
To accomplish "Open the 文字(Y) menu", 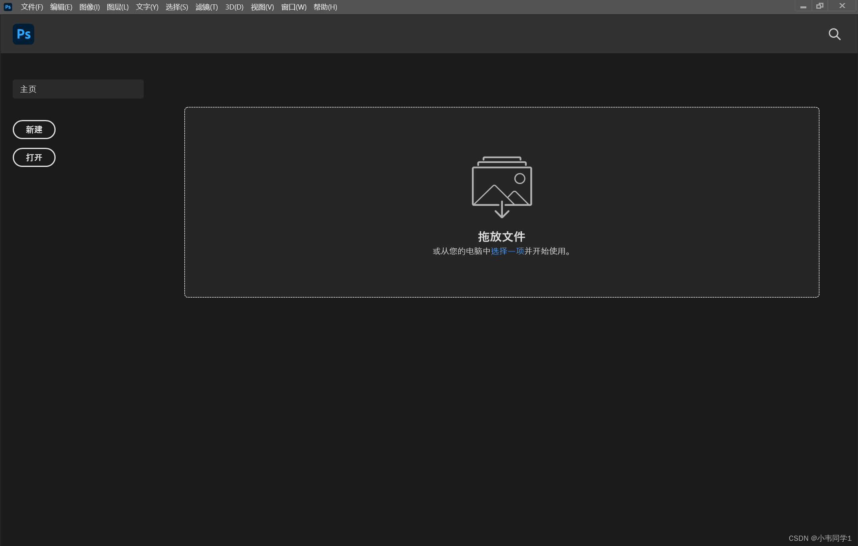I will pos(147,7).
